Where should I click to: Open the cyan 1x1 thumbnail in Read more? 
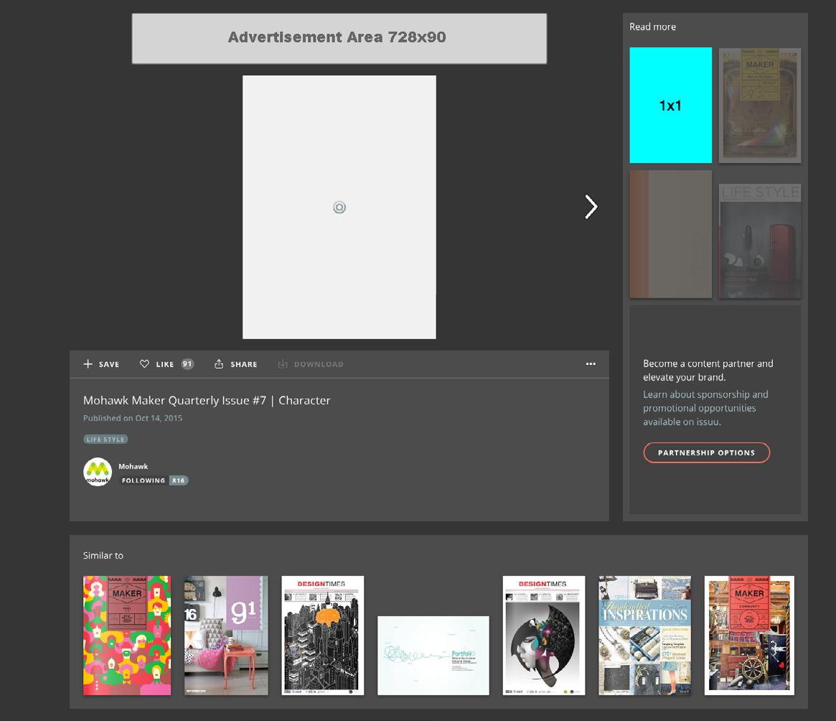[x=670, y=105]
